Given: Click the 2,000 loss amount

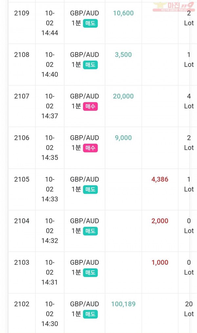Looking at the screenshot, I should pos(160,221).
